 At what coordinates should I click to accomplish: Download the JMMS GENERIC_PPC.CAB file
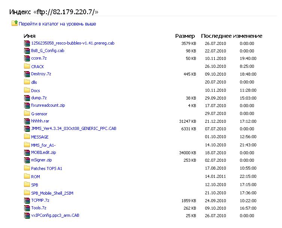74,128
